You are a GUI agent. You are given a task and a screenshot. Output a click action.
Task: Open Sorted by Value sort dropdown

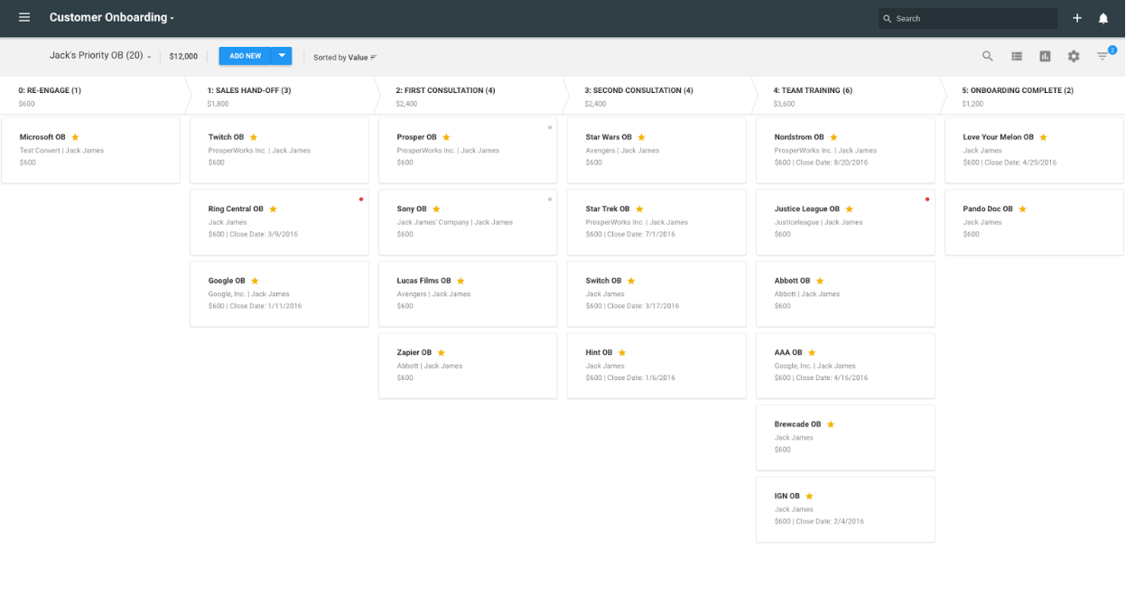tap(345, 57)
